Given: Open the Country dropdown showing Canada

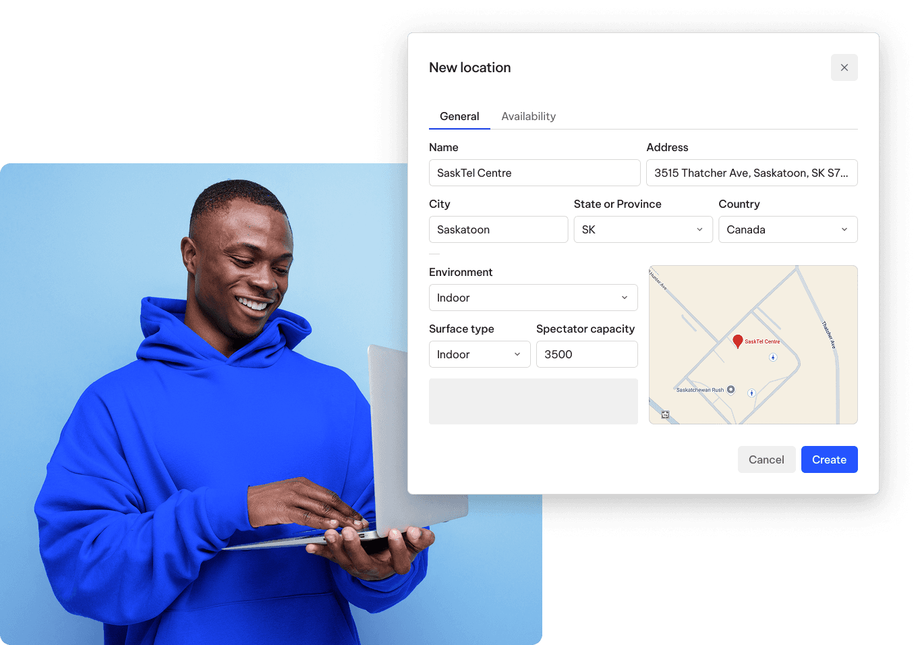Looking at the screenshot, I should tap(788, 229).
